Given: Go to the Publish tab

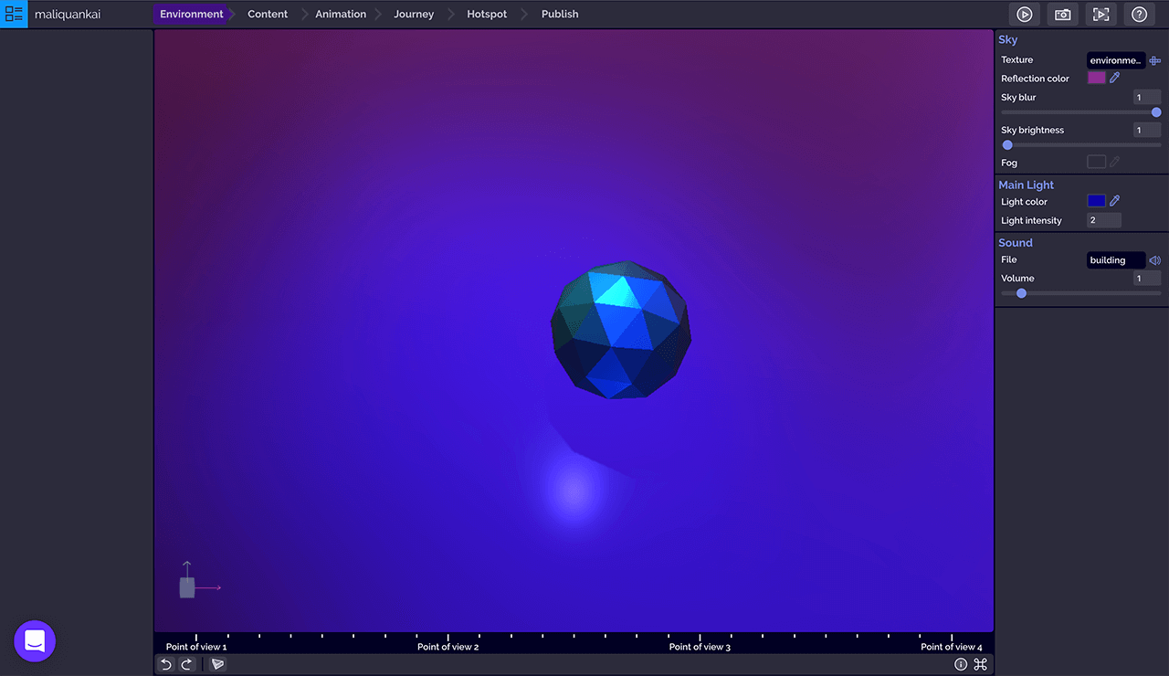Looking at the screenshot, I should [560, 15].
